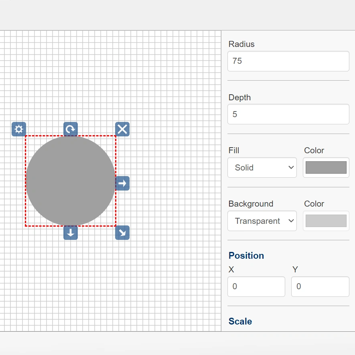Open the Fill color swatch picker
Screen dimensions: 355x355
coord(326,168)
